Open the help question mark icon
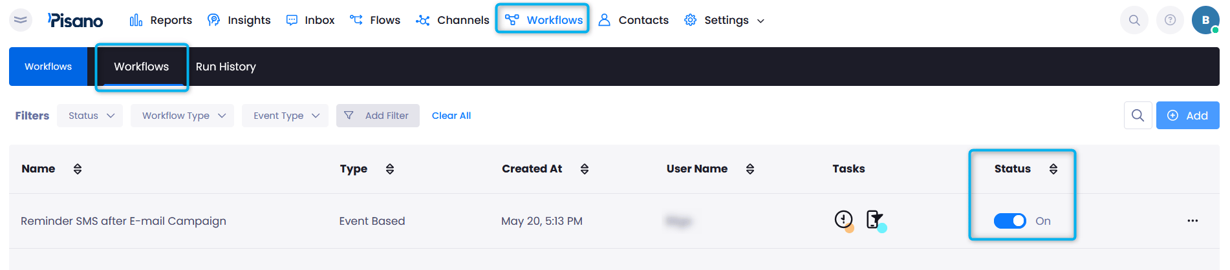1230x270 pixels. point(1169,20)
